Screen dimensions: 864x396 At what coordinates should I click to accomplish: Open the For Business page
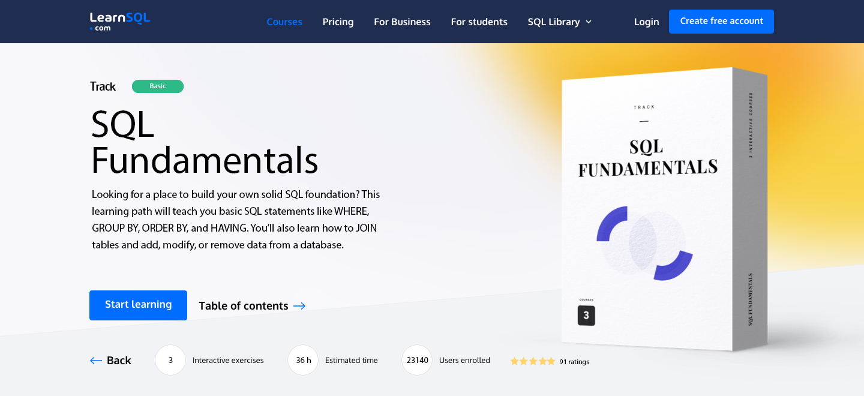(402, 22)
